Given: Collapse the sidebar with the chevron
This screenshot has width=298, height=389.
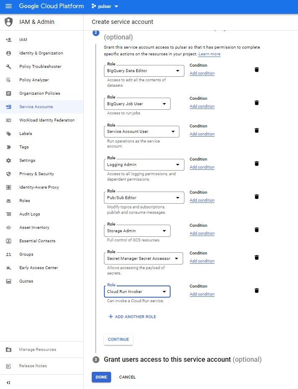Looking at the screenshot, I should click(x=8, y=382).
